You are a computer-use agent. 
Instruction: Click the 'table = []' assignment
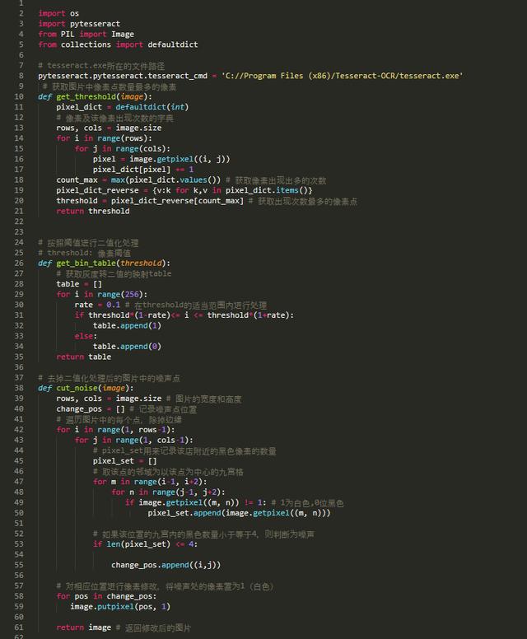tap(79, 284)
